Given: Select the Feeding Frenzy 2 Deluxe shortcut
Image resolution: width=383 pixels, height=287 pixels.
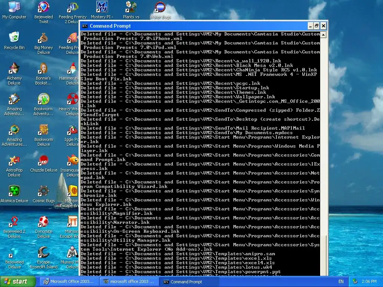Looking at the screenshot, I should point(72,13).
